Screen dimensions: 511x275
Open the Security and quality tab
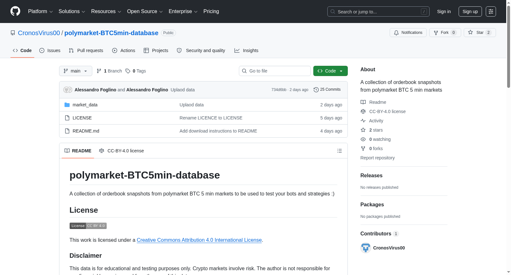pos(201,50)
